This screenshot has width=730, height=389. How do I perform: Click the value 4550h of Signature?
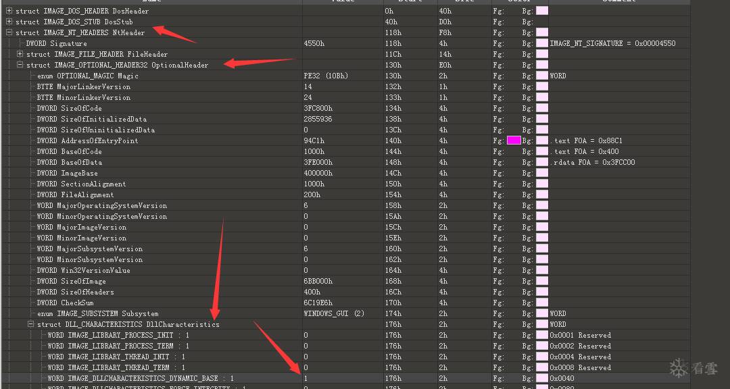(x=314, y=43)
